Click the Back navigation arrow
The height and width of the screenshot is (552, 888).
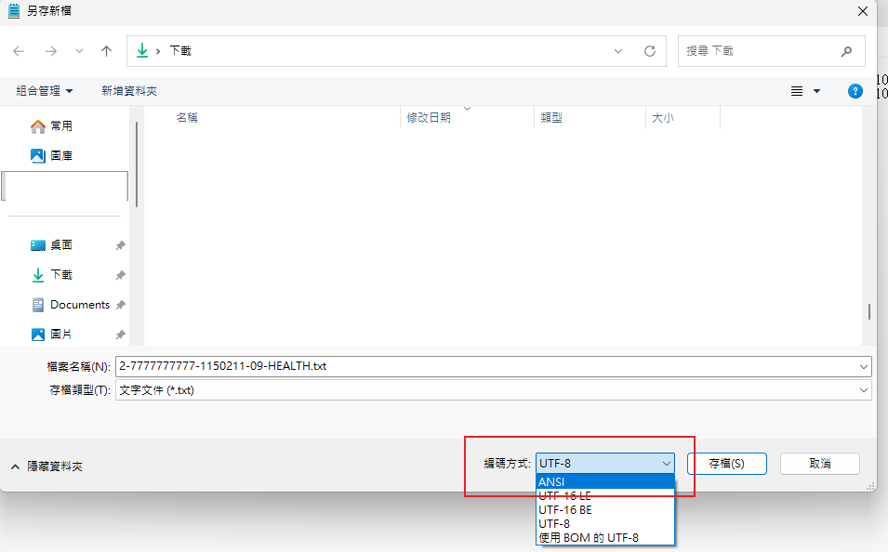[x=19, y=51]
